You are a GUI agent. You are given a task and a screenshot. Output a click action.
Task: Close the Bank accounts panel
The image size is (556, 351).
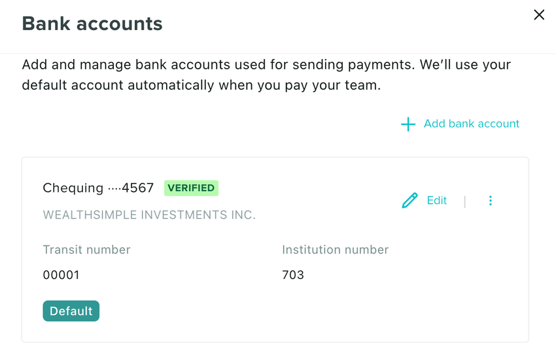[x=539, y=15]
